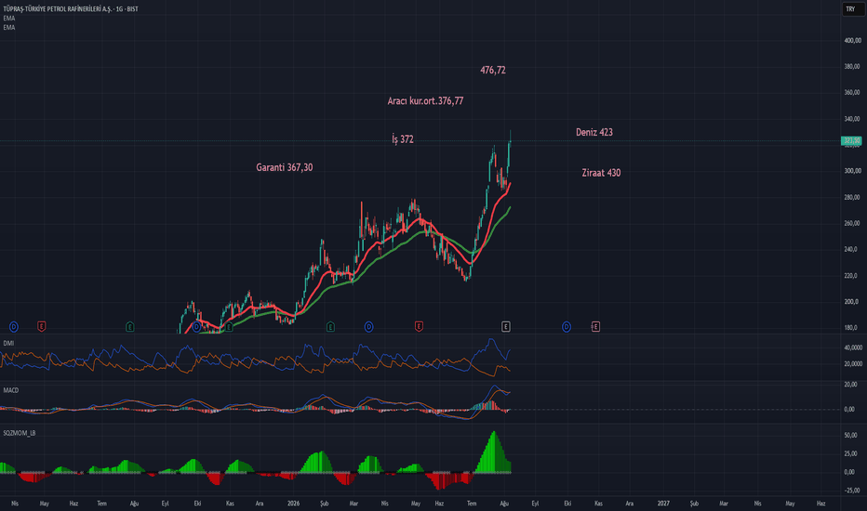Click the 2027 label on time axis

(663, 504)
